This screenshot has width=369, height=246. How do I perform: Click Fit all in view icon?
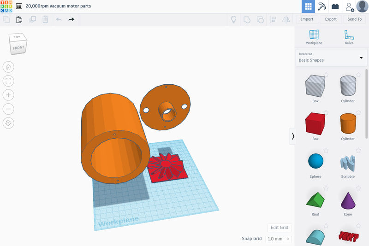8,81
